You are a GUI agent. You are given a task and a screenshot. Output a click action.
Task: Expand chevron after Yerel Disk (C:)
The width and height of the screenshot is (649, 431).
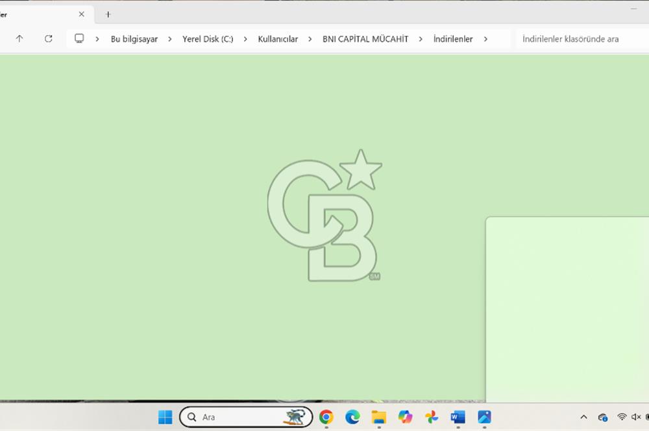point(245,39)
